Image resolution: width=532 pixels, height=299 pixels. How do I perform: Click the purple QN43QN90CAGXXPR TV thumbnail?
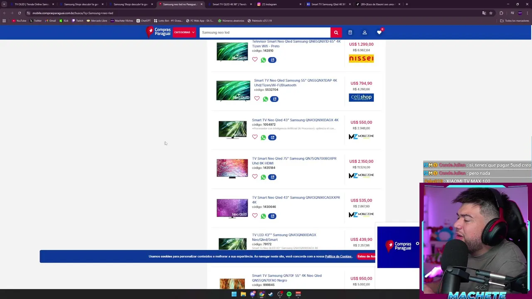pos(232,208)
